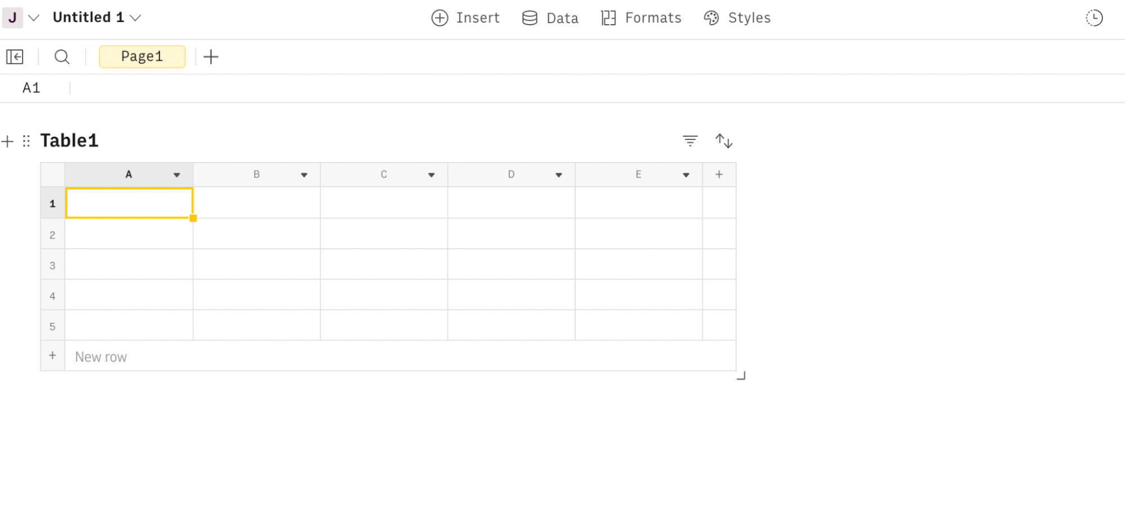Collapse the sidebar panel icon
The image size is (1125, 518).
tap(15, 57)
